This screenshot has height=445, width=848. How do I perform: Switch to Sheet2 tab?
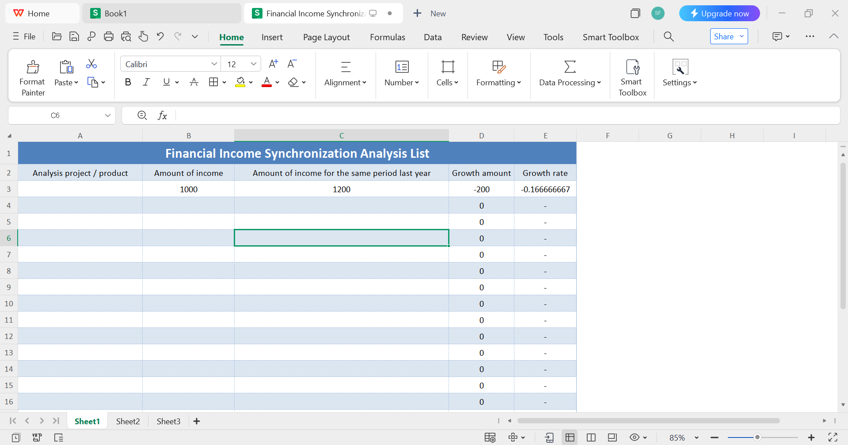click(128, 421)
